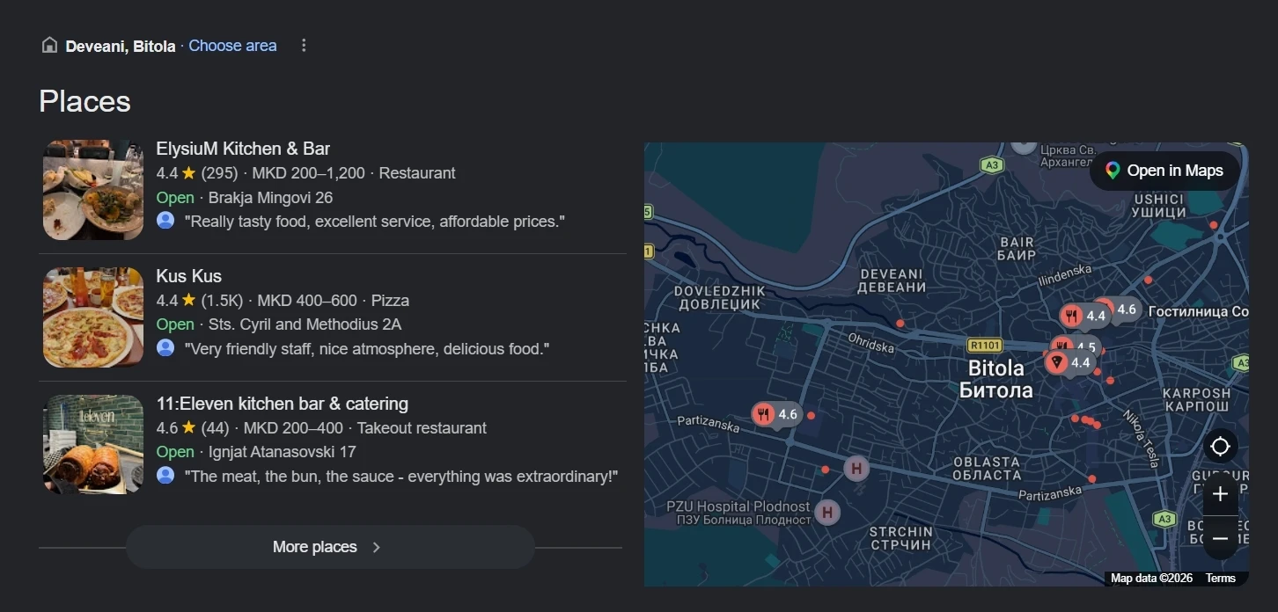Image resolution: width=1278 pixels, height=612 pixels.
Task: Click Sts. Cyril and Methodius 2A address
Action: 305,324
